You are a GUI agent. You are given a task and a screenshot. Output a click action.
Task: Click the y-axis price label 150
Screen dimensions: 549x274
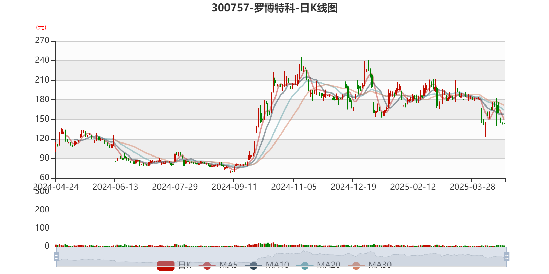42,119
